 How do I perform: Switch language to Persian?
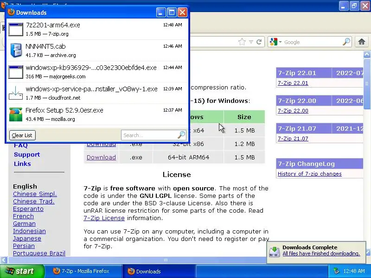[24, 246]
